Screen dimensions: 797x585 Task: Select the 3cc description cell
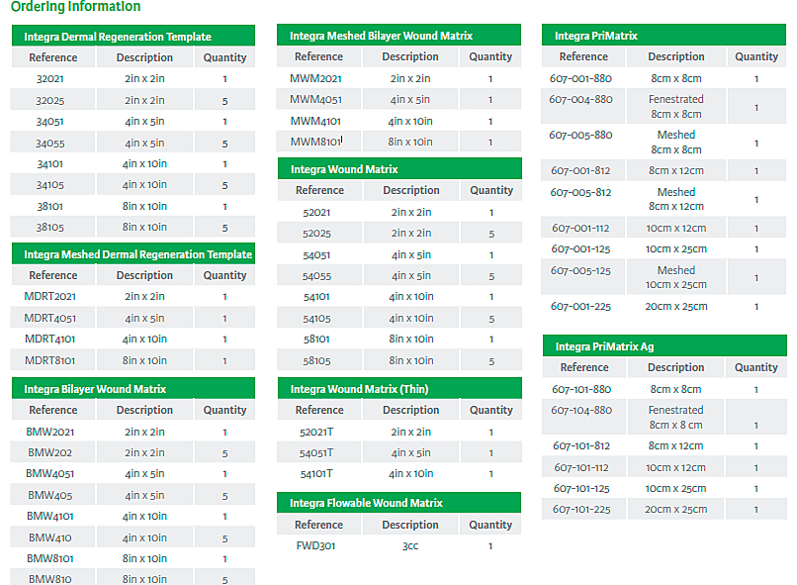[x=410, y=545]
